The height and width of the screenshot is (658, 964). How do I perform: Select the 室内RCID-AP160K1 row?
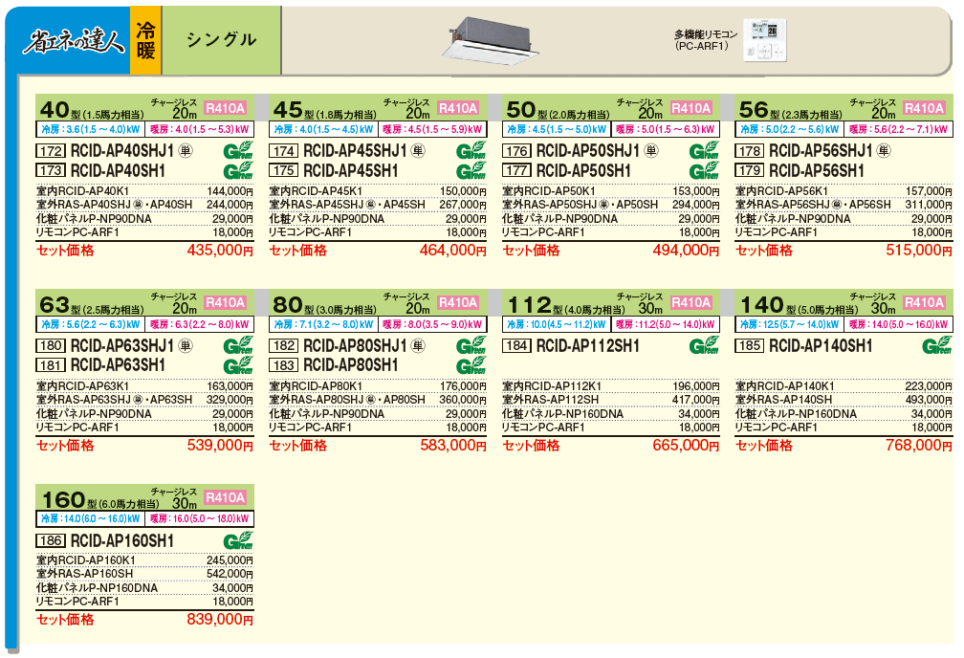(144, 560)
